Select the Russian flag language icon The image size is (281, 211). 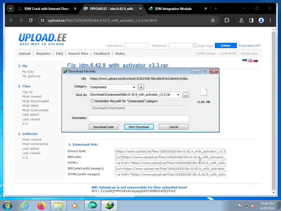(x=255, y=60)
